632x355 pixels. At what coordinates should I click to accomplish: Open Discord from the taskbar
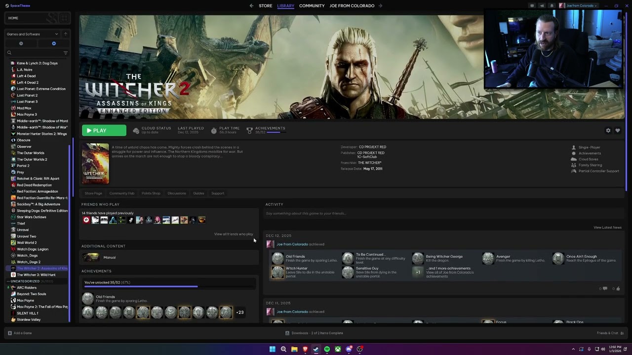click(349, 349)
